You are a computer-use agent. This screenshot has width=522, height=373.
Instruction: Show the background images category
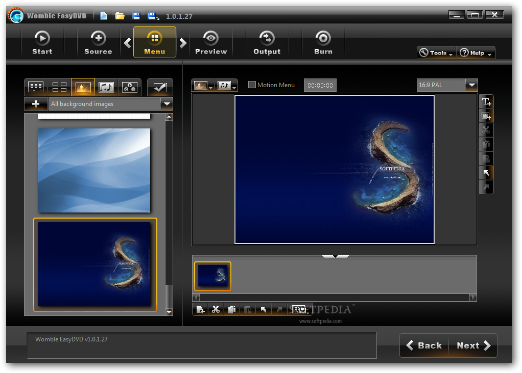(83, 87)
